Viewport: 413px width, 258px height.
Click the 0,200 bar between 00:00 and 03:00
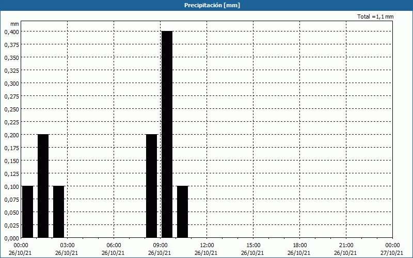pyautogui.click(x=43, y=186)
